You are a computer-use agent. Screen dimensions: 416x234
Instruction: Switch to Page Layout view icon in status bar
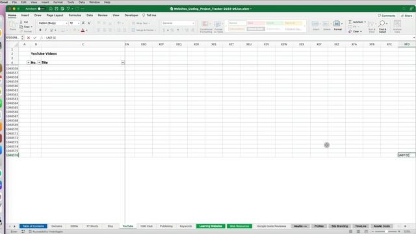point(358,231)
